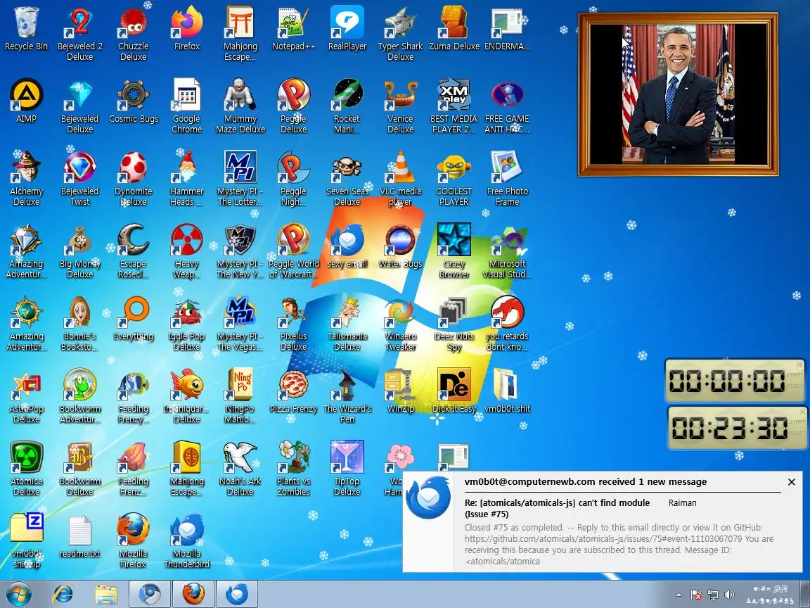This screenshot has height=608, width=810.
Task: Click the 00:00:00 timer gadget
Action: pos(733,381)
